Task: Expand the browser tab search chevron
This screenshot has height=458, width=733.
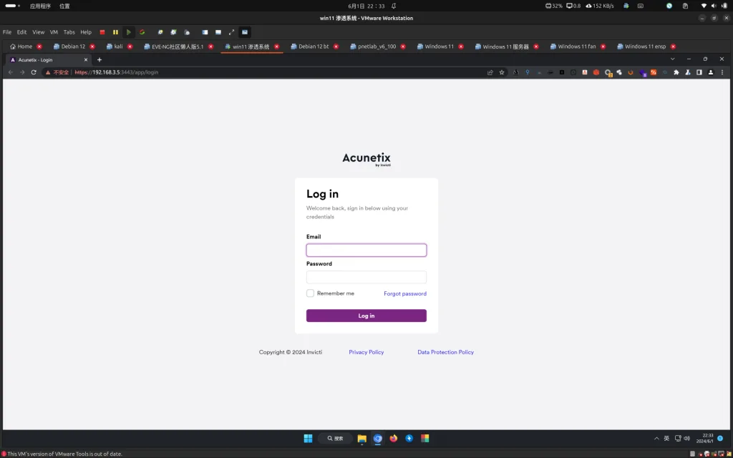Action: pos(672,59)
